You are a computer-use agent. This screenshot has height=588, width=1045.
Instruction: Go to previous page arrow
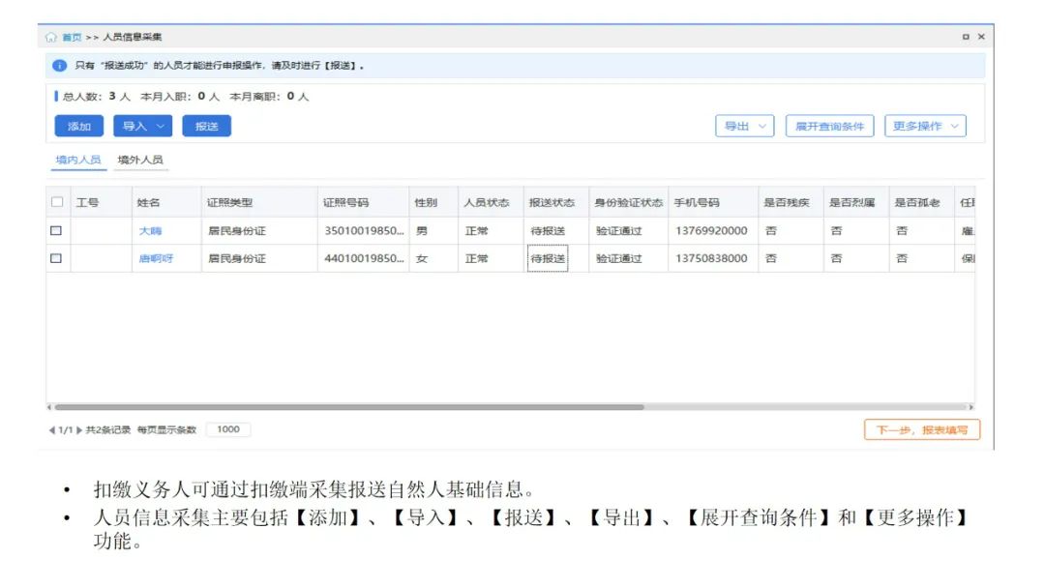52,430
